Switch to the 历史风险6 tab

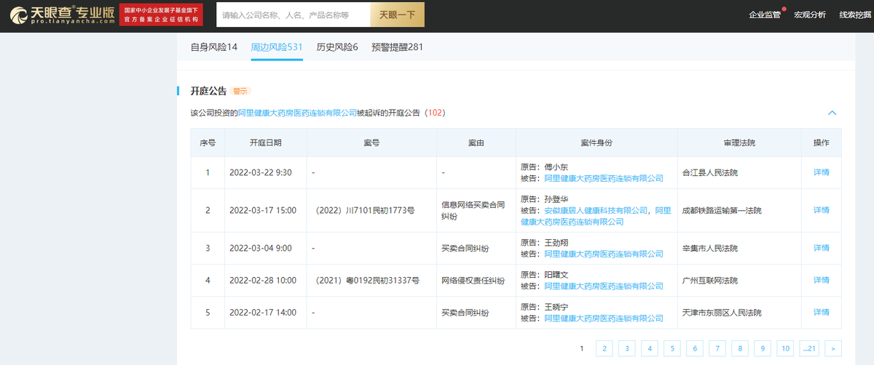click(337, 47)
